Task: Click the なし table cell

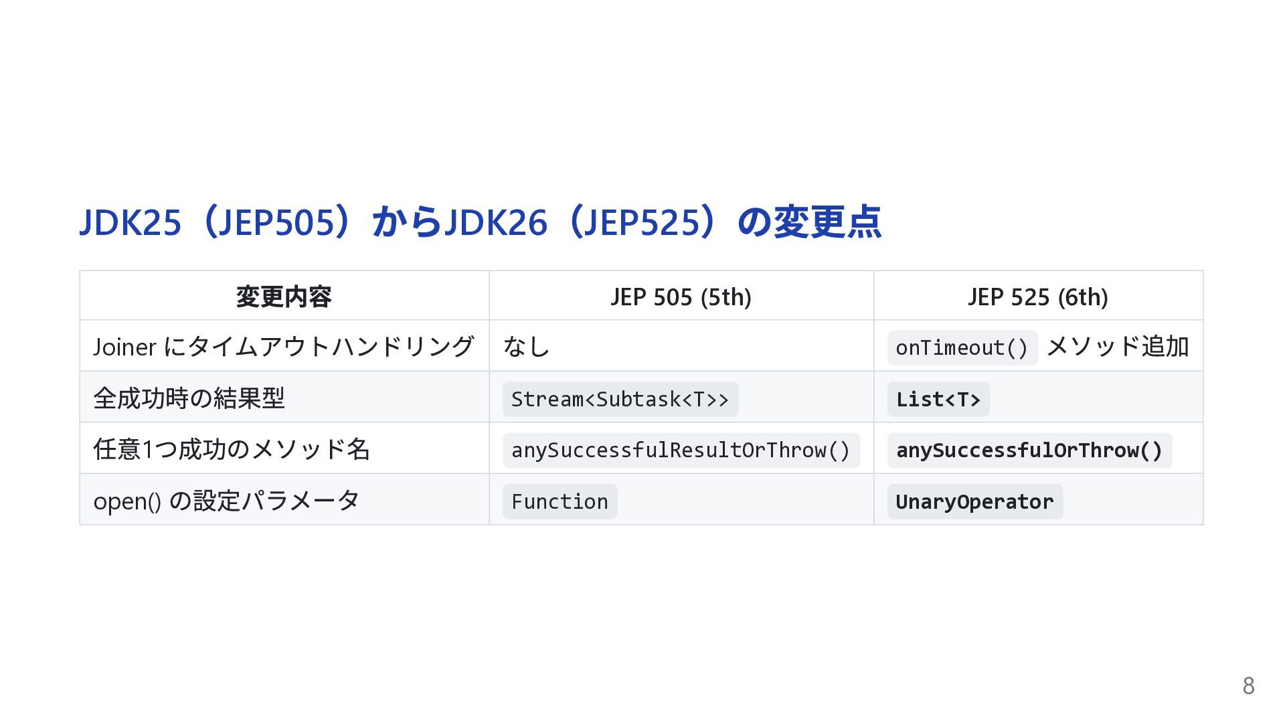Action: pos(526,347)
